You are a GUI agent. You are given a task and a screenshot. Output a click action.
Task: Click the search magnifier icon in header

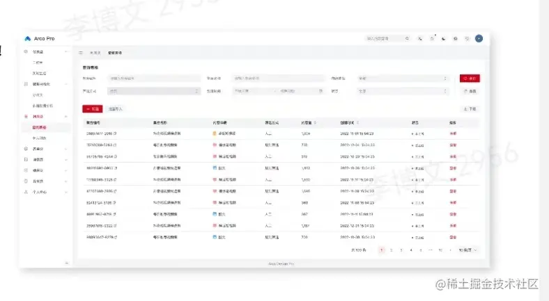(x=407, y=38)
